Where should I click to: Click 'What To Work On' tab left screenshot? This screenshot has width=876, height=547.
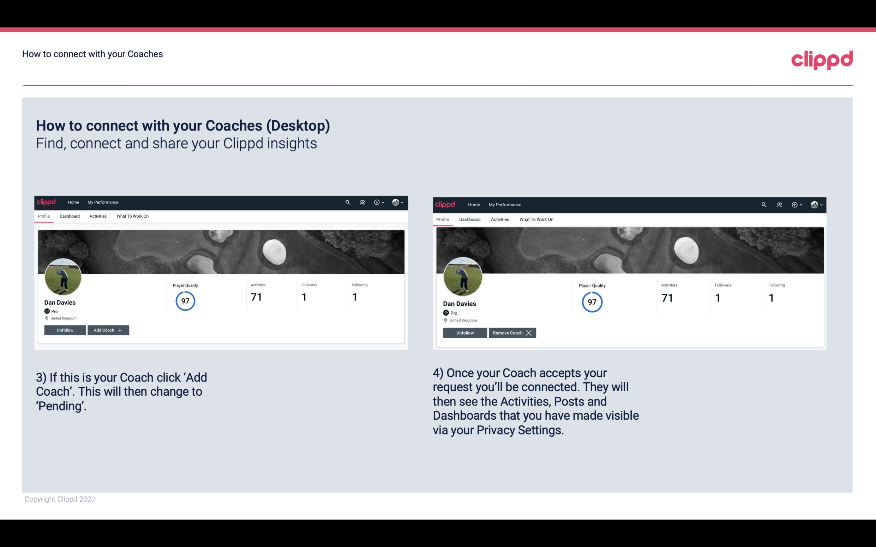click(132, 216)
